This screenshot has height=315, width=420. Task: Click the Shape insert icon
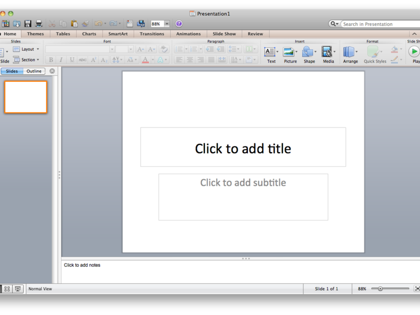tap(309, 55)
